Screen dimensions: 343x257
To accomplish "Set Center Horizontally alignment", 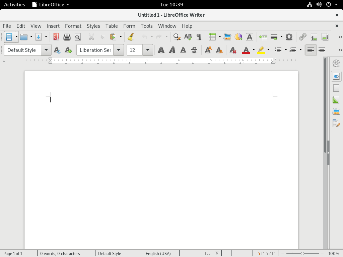I will (x=322, y=50).
